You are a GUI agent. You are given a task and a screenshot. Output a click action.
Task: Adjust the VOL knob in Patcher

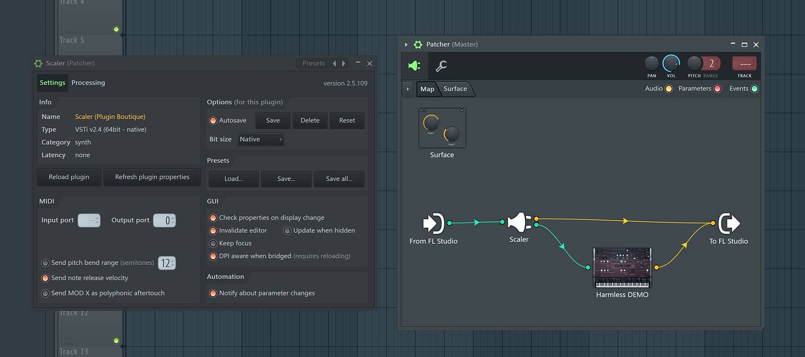tap(671, 63)
